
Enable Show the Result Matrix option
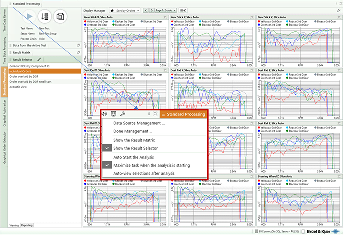point(134,140)
